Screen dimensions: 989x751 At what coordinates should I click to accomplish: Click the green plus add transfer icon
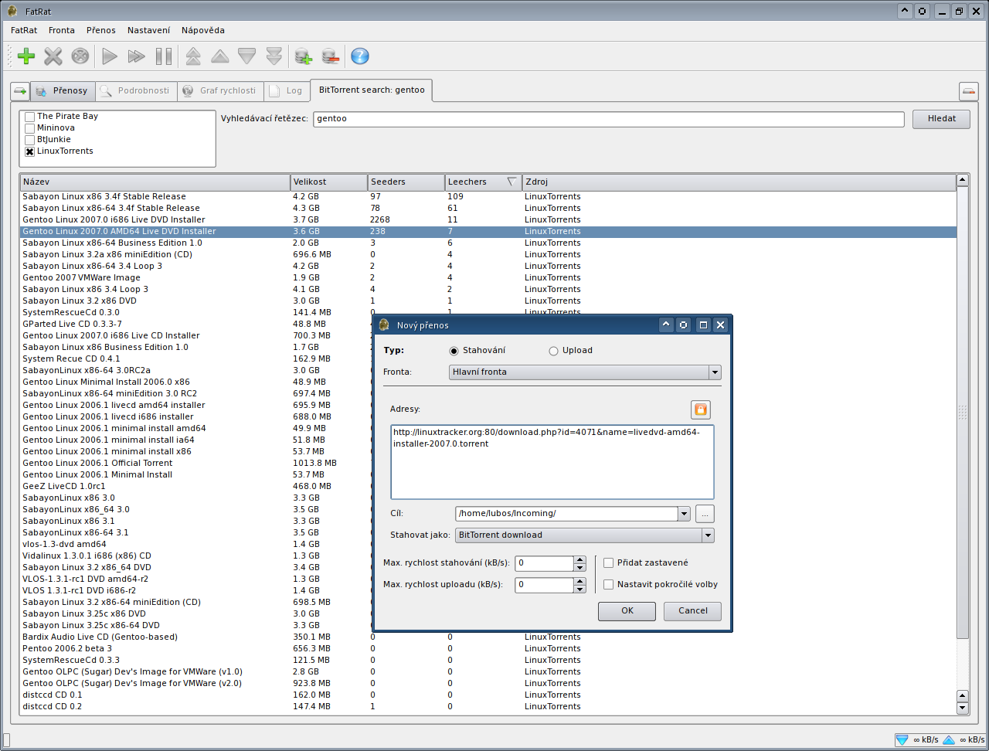pos(26,56)
